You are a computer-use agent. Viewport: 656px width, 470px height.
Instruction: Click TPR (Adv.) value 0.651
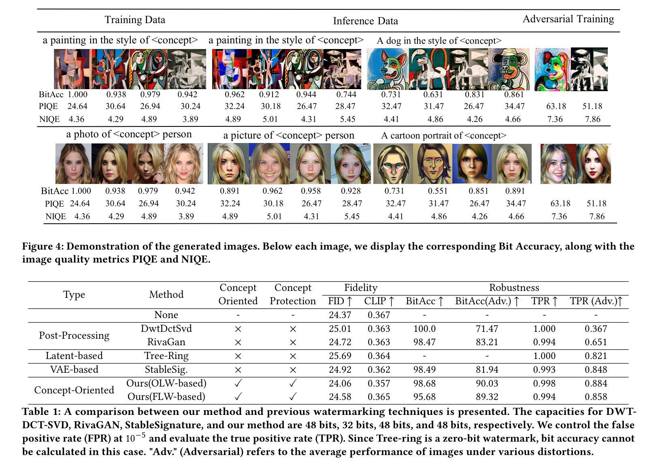click(596, 342)
